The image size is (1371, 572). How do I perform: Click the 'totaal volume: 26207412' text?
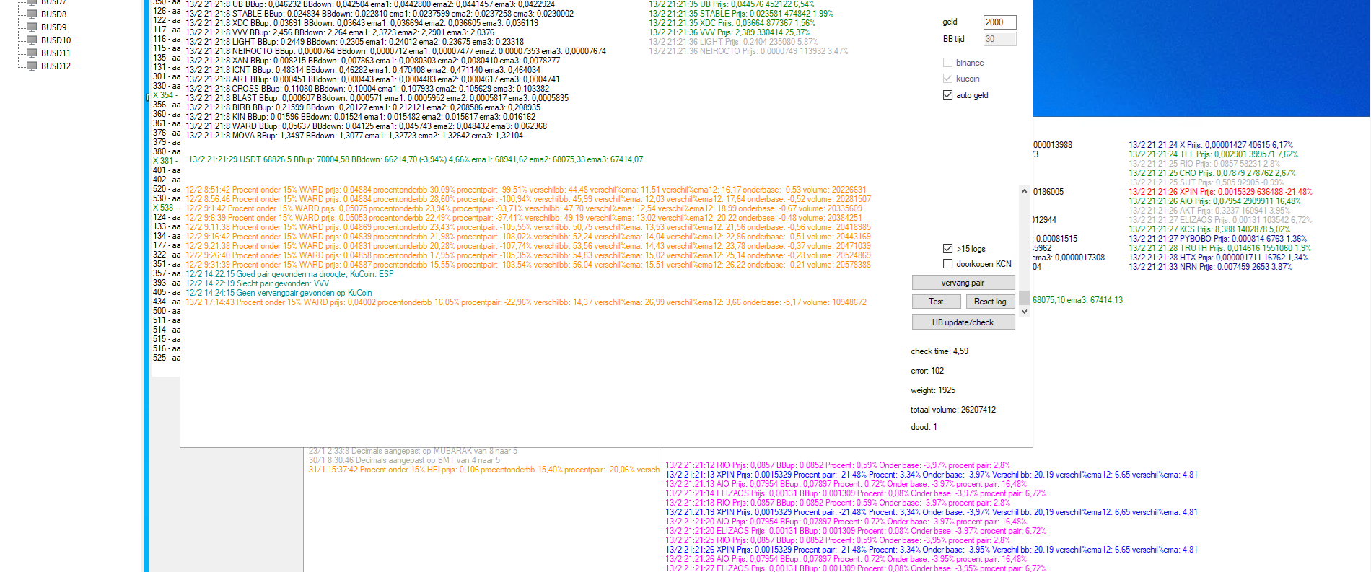pos(953,410)
